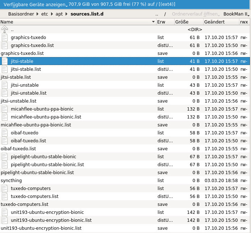Sort by the Größe column header

[189, 22]
